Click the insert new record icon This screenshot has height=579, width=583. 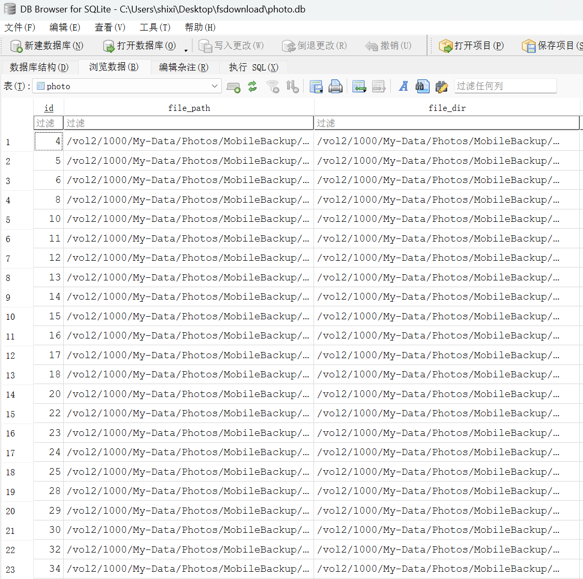tap(359, 87)
